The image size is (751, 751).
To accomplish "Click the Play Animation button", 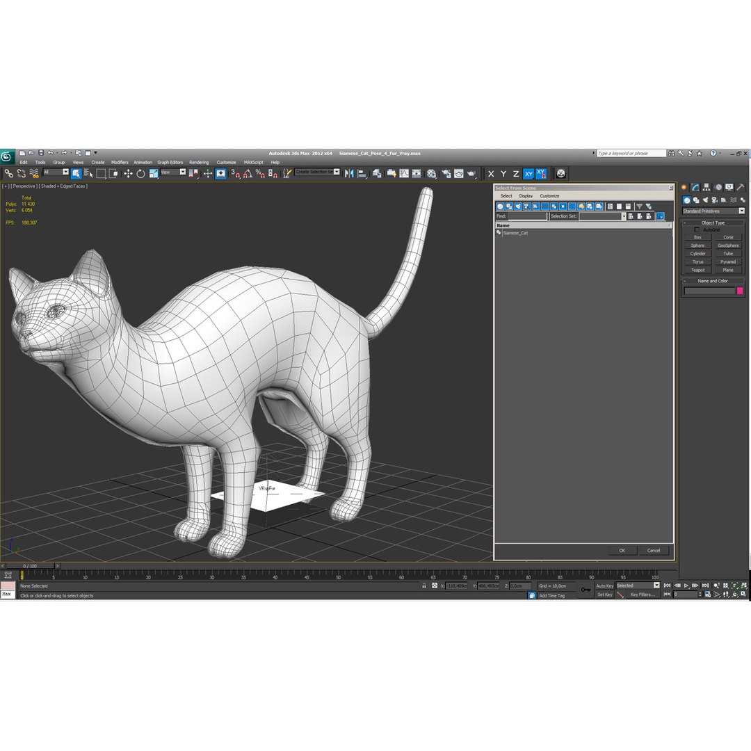I will click(686, 586).
